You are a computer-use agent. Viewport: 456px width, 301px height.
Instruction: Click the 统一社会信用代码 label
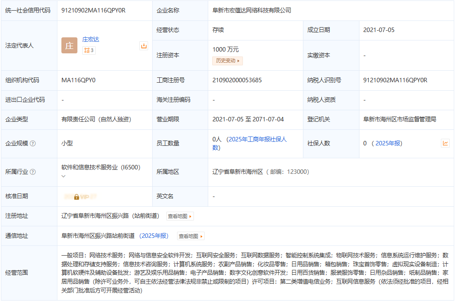[x=28, y=11]
